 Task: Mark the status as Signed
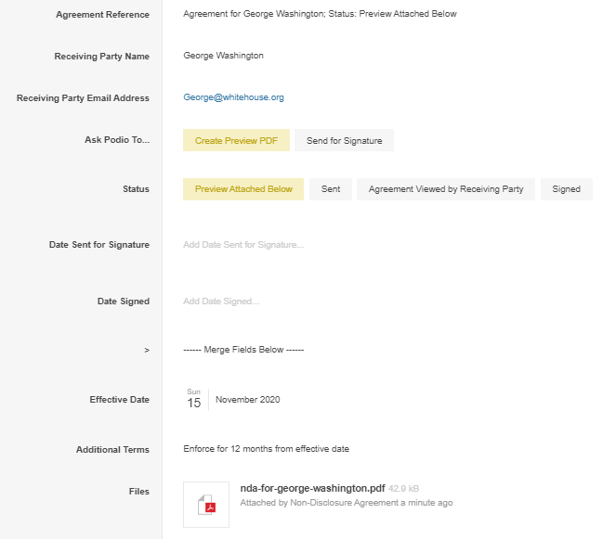pyautogui.click(x=566, y=189)
